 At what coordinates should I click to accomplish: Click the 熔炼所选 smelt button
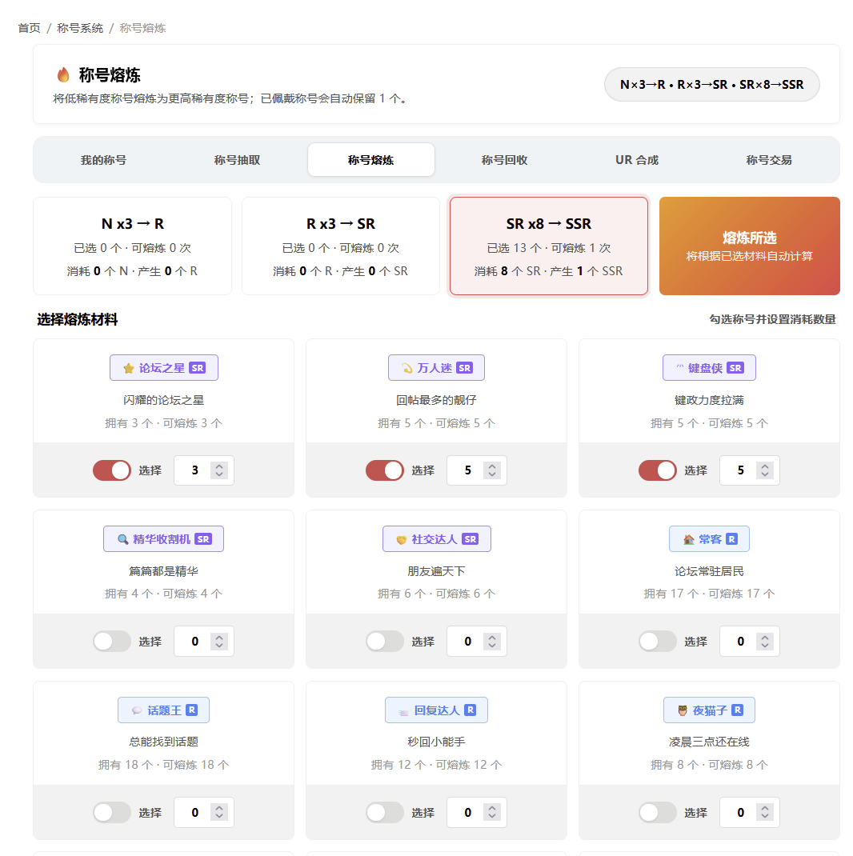tap(749, 246)
